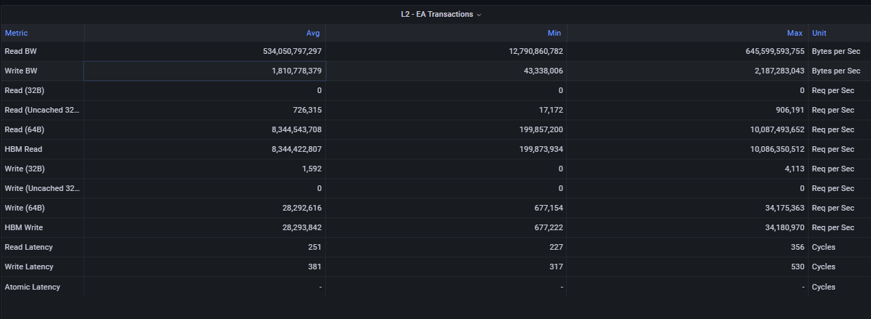Viewport: 871px width, 319px height.
Task: Select Write (64B) maximum 34,175,363
Action: coord(786,208)
